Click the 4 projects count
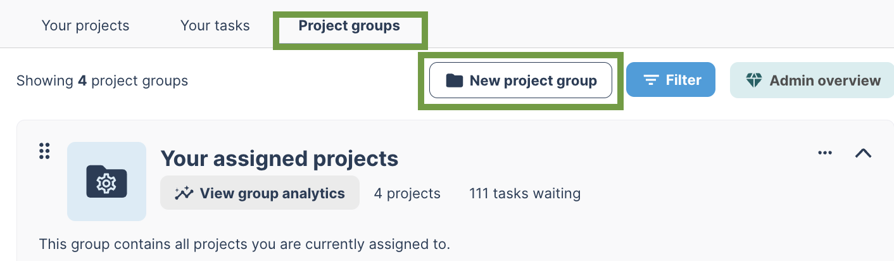Image resolution: width=894 pixels, height=261 pixels. click(407, 193)
